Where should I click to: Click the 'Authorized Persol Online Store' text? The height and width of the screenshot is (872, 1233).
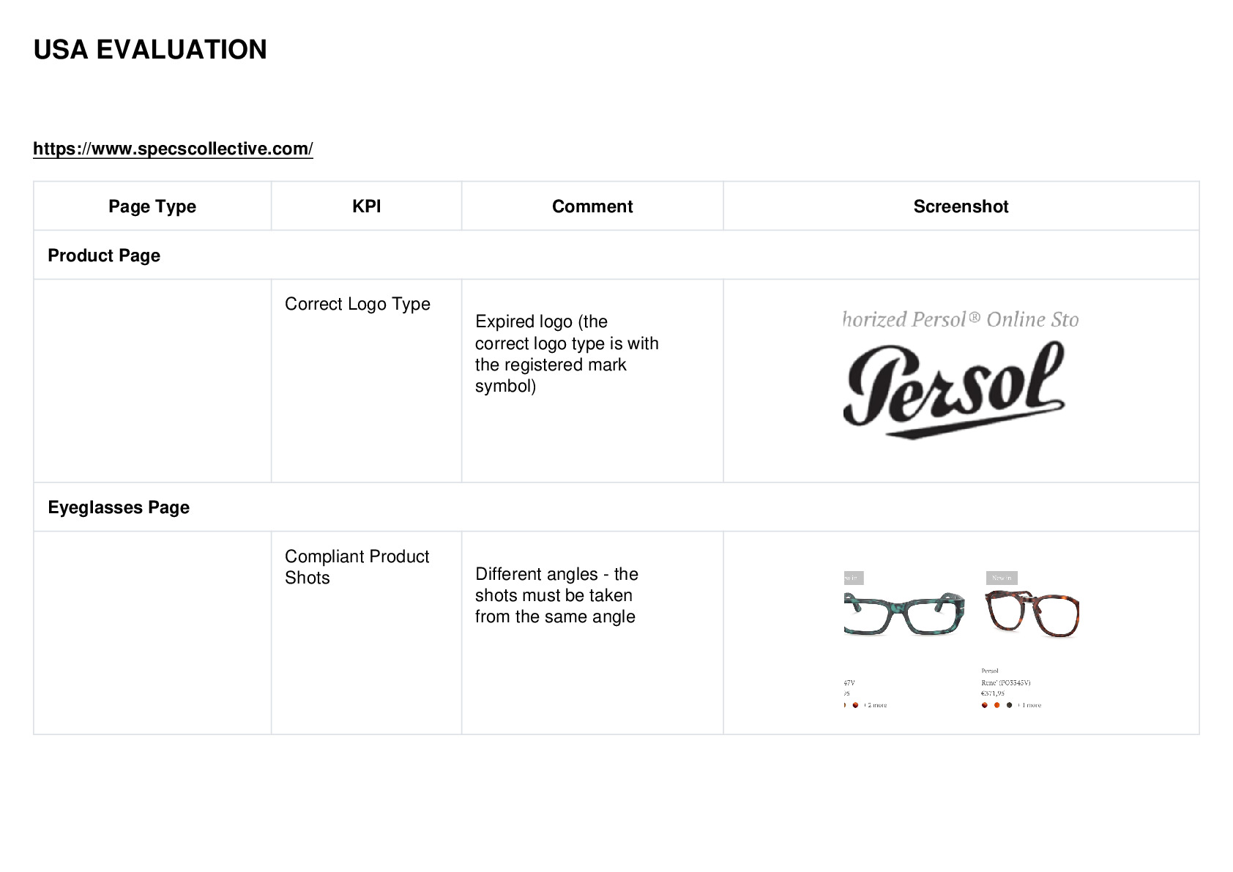[961, 319]
